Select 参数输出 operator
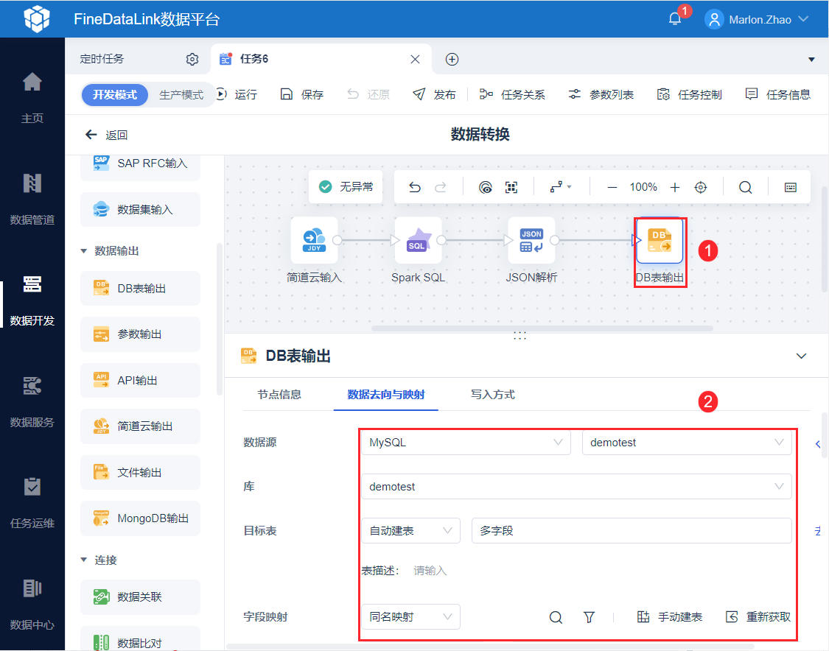 140,334
